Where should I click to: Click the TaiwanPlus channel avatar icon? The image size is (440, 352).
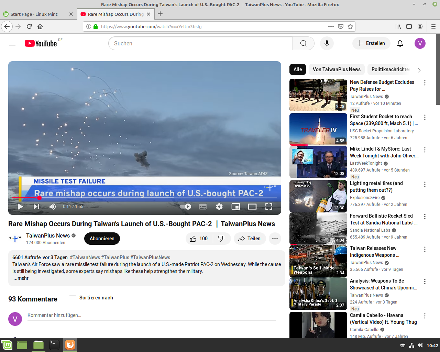15,238
